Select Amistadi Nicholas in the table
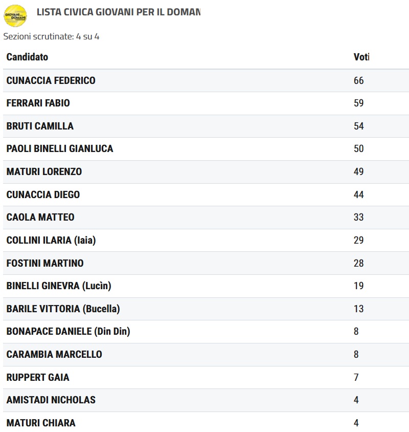This screenshot has height=432, width=409. (51, 400)
